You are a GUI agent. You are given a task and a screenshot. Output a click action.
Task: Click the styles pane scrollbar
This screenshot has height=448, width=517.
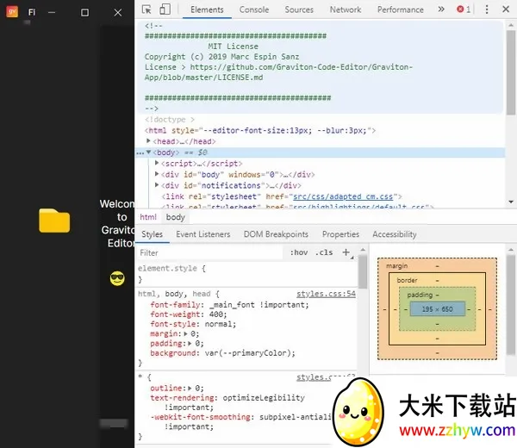click(x=363, y=272)
